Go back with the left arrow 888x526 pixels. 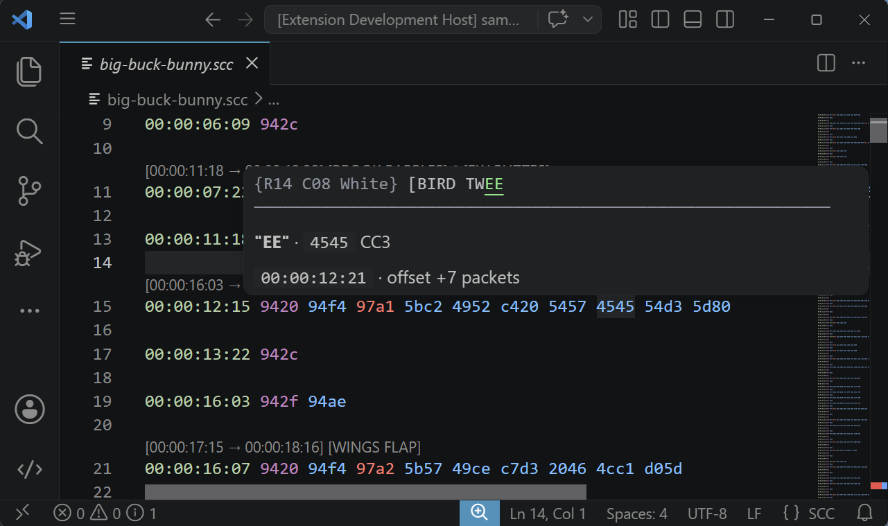click(213, 19)
